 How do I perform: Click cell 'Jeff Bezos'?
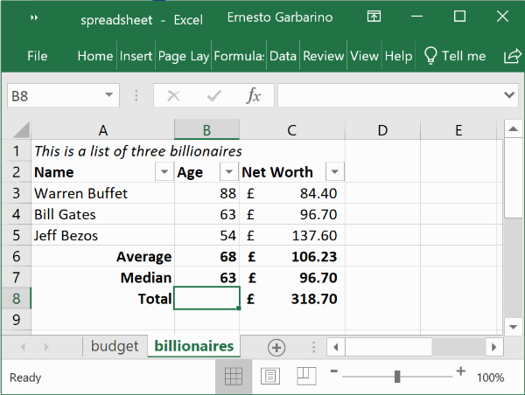102,235
